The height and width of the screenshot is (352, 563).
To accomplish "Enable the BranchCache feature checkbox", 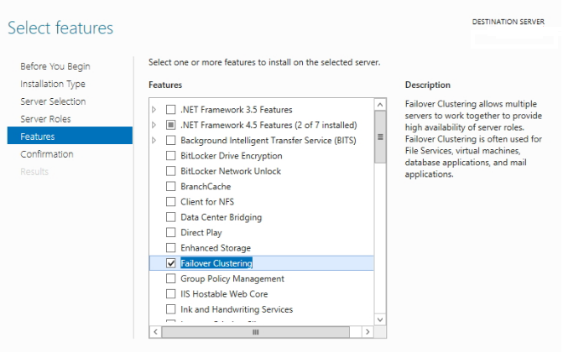I will pyautogui.click(x=171, y=187).
